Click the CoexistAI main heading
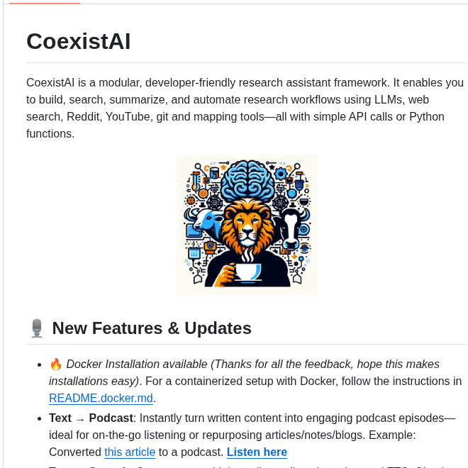Viewport: 468px width, 468px height. tap(78, 41)
